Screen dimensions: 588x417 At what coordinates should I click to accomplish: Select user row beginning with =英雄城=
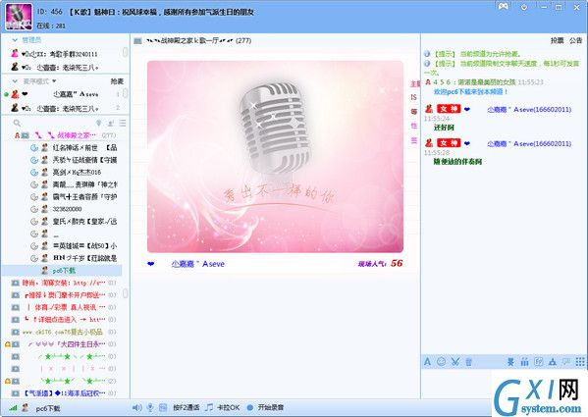[84, 245]
